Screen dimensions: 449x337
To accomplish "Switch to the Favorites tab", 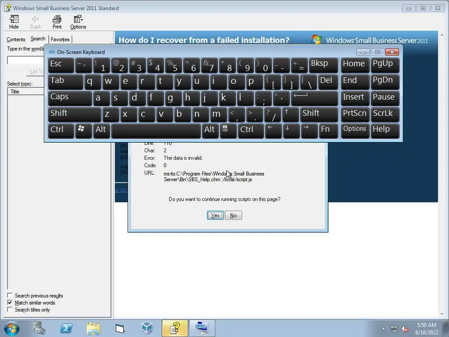I will click(60, 39).
